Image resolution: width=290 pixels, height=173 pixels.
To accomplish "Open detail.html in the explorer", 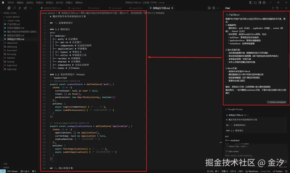I will click(12, 43).
